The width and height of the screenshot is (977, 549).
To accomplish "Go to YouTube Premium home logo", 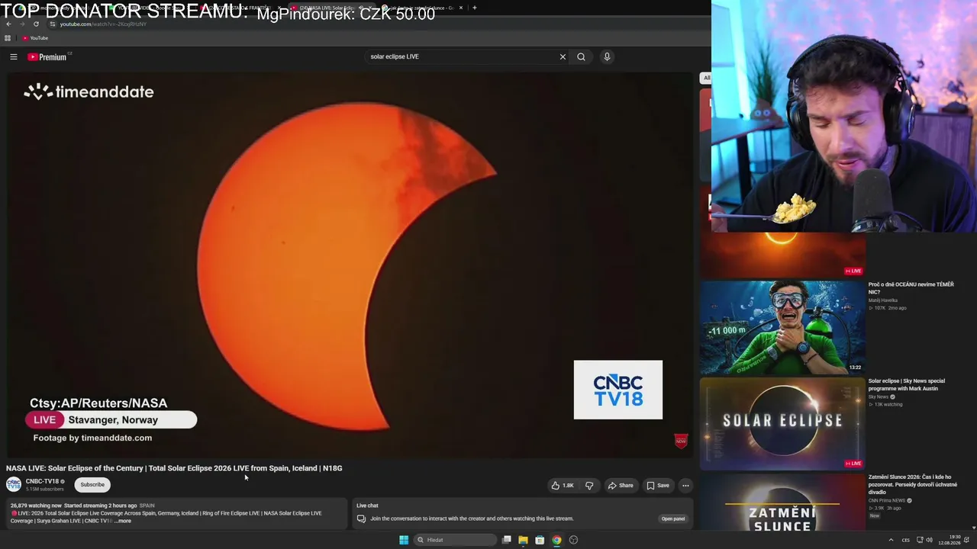I will (48, 56).
